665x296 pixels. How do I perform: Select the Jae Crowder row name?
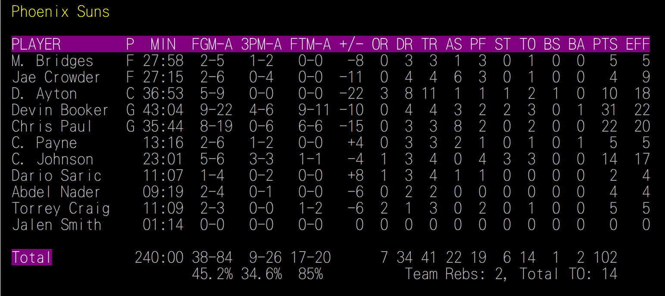[x=56, y=77]
